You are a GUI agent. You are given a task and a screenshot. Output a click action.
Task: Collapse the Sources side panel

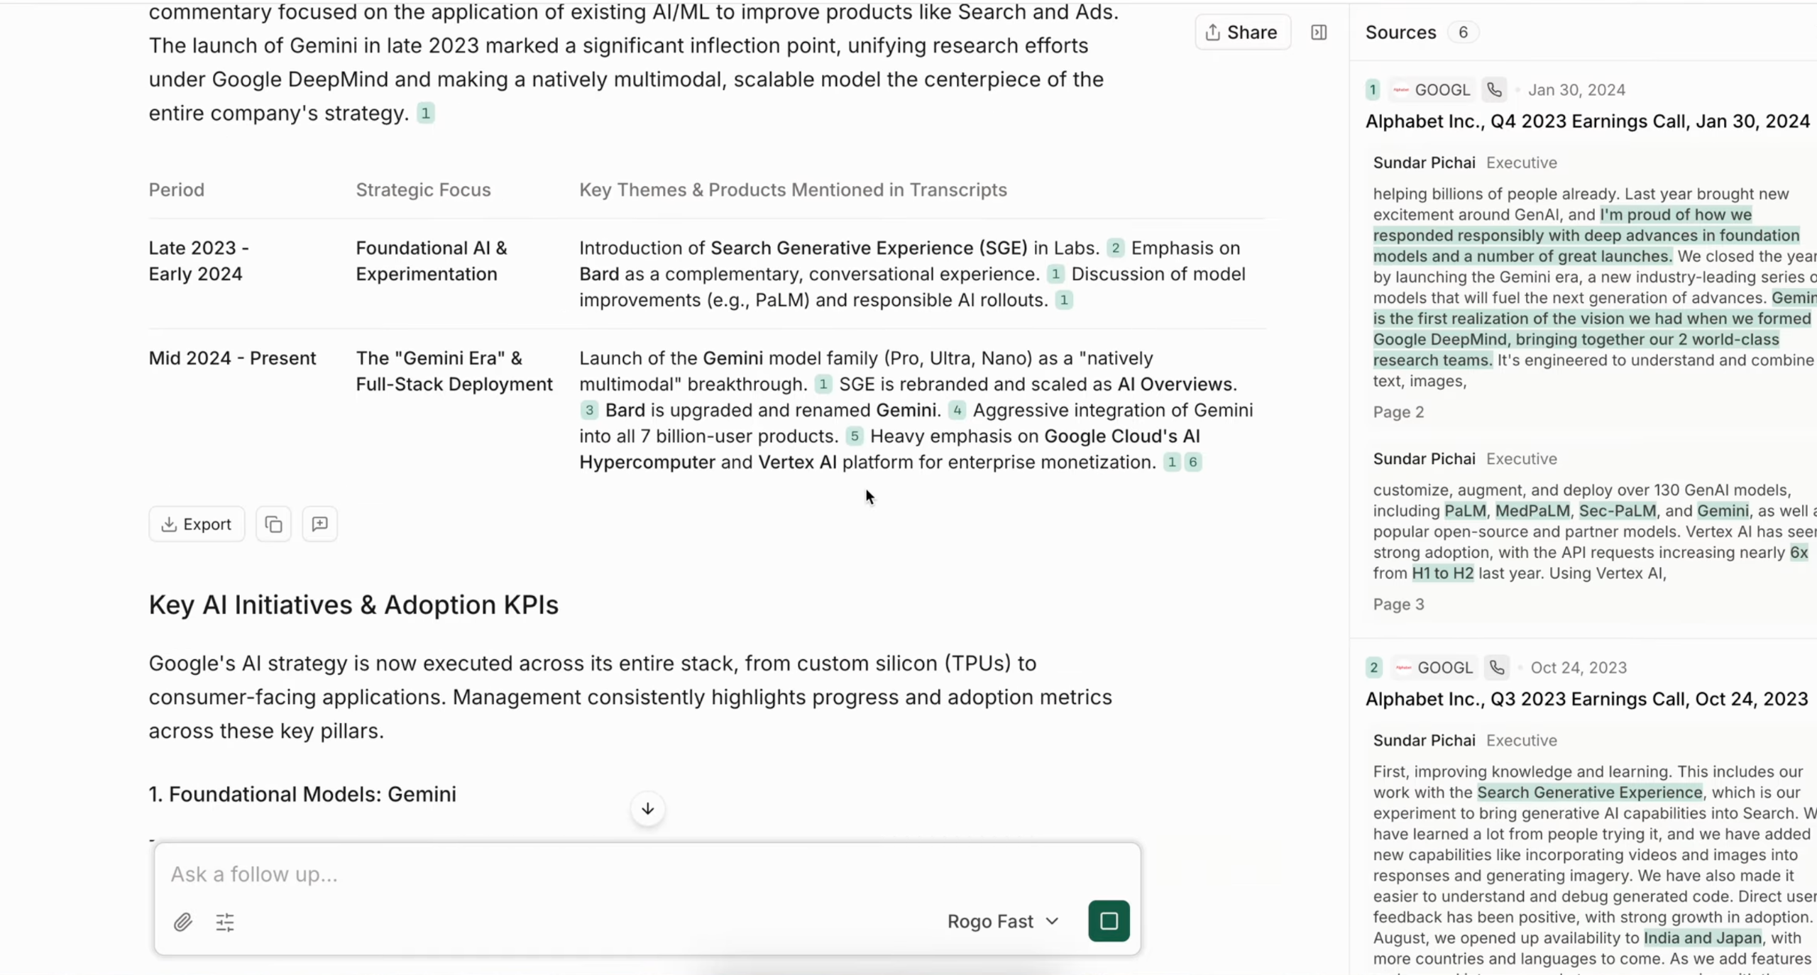1319,33
